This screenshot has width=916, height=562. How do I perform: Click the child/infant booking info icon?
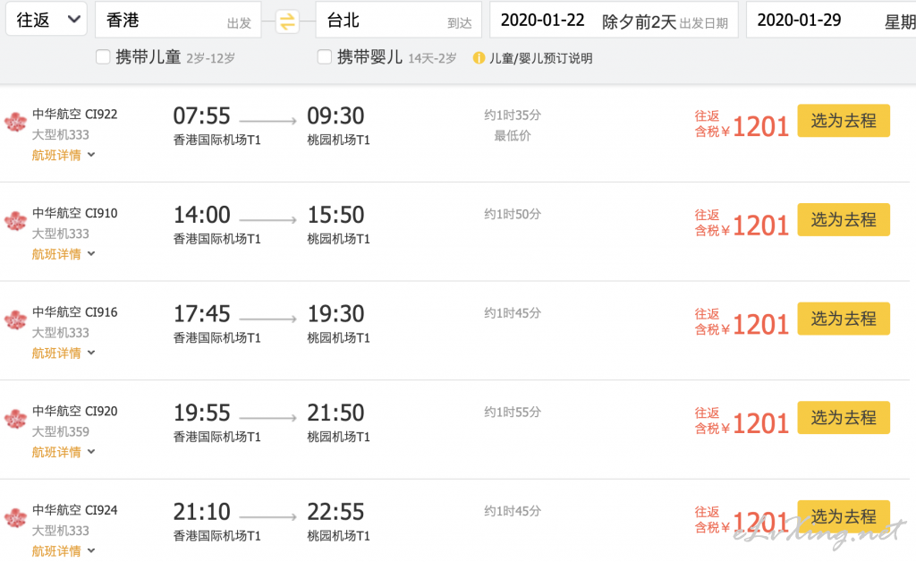(x=479, y=58)
